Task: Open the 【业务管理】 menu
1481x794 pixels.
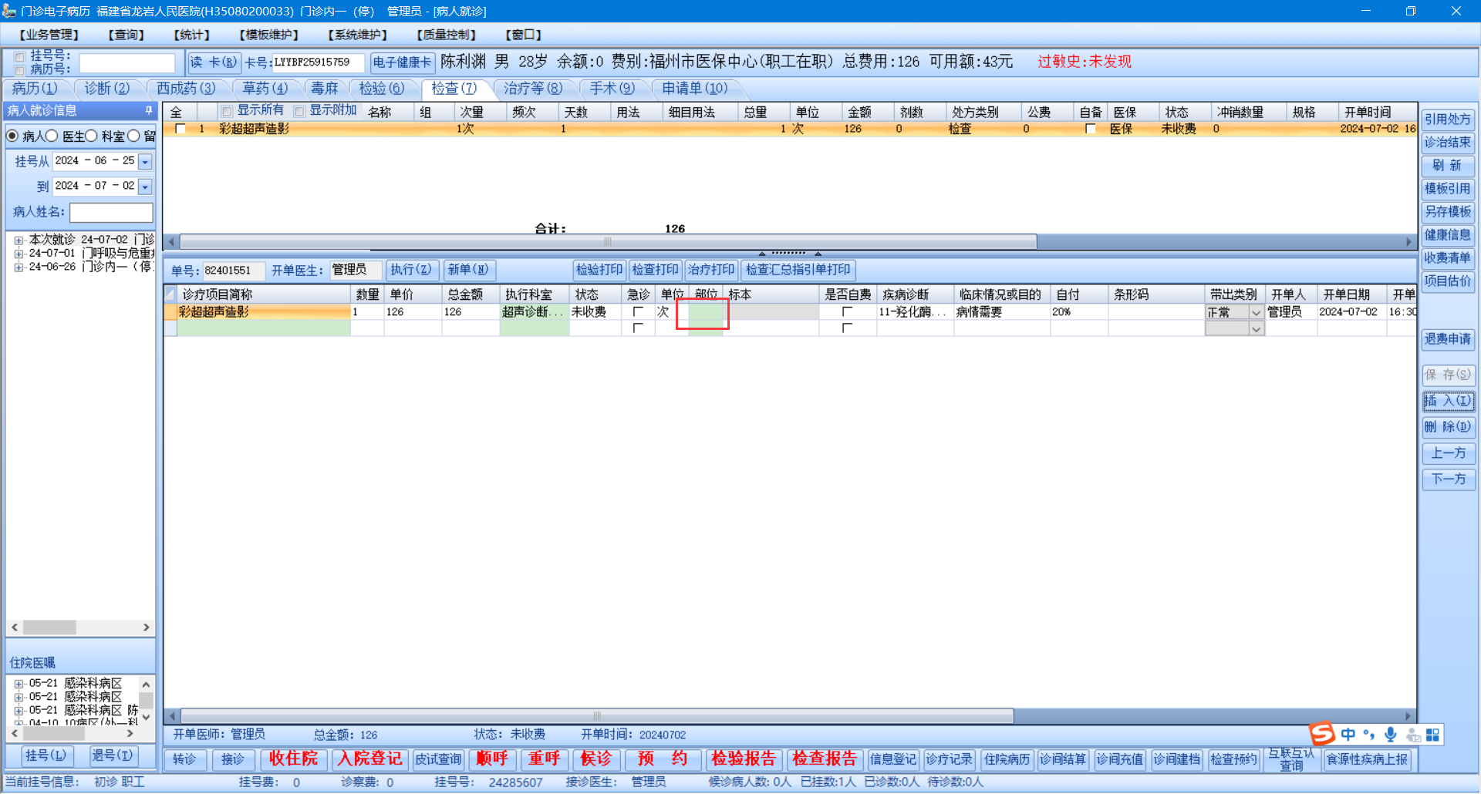Action: [x=49, y=35]
